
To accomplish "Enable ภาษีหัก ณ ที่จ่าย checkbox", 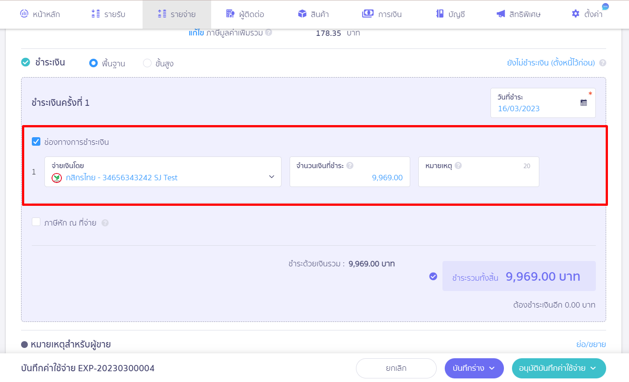I will click(x=36, y=222).
